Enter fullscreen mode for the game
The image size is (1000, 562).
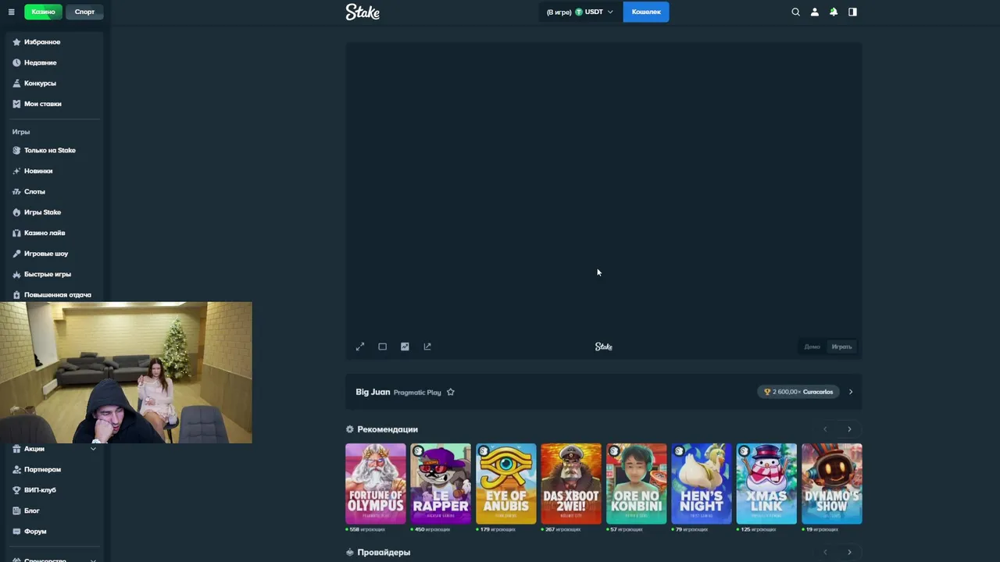click(x=360, y=347)
